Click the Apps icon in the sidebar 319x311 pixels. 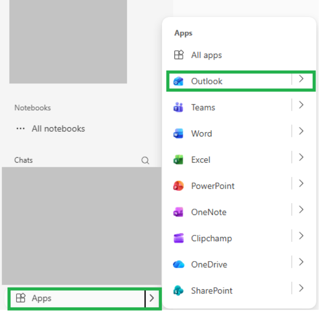pos(21,298)
